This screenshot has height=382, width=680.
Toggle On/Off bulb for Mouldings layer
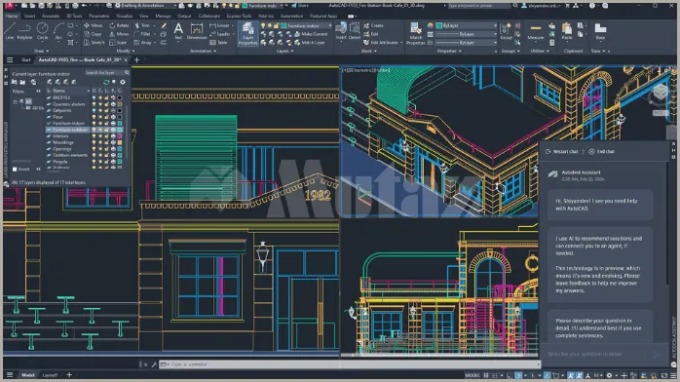click(x=94, y=142)
